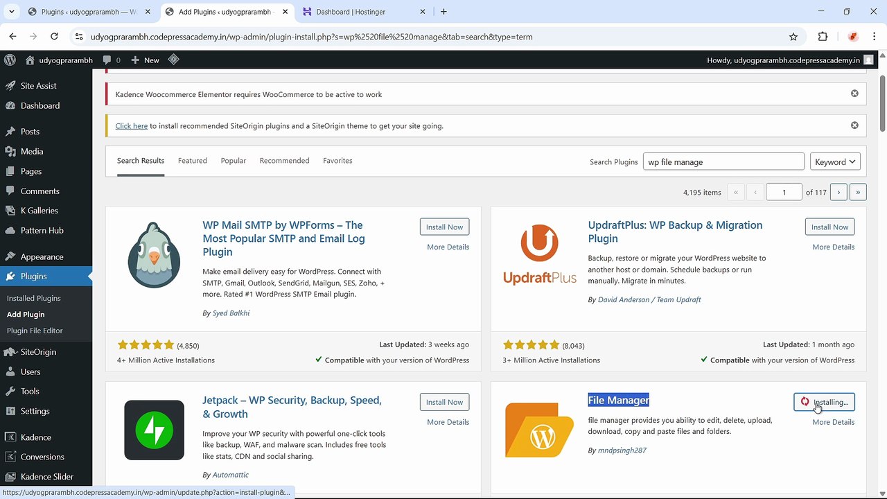Go back using the browser back arrow
Screen dimensions: 887x499
(12, 37)
